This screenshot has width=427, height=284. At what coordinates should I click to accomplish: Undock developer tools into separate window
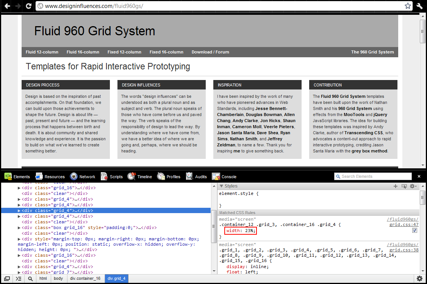tap(7, 279)
